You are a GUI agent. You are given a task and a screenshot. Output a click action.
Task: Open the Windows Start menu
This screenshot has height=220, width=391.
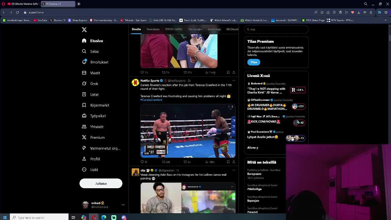[x=5, y=217]
